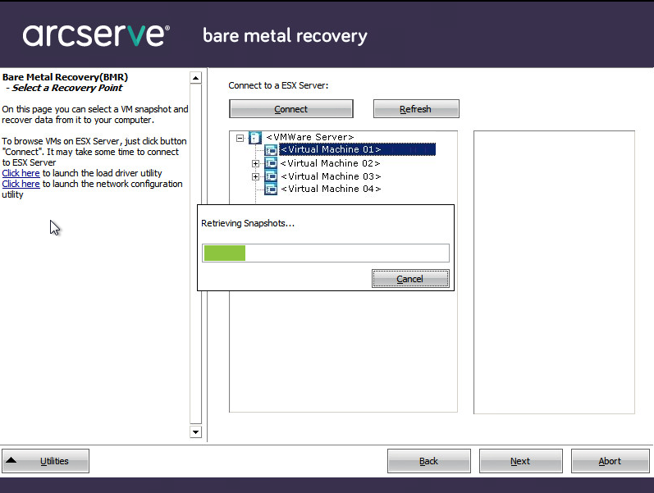Screen dimensions: 654x493
Task: Click the 'Select a Recovery Point' subtitle
Action: pyautogui.click(x=66, y=88)
